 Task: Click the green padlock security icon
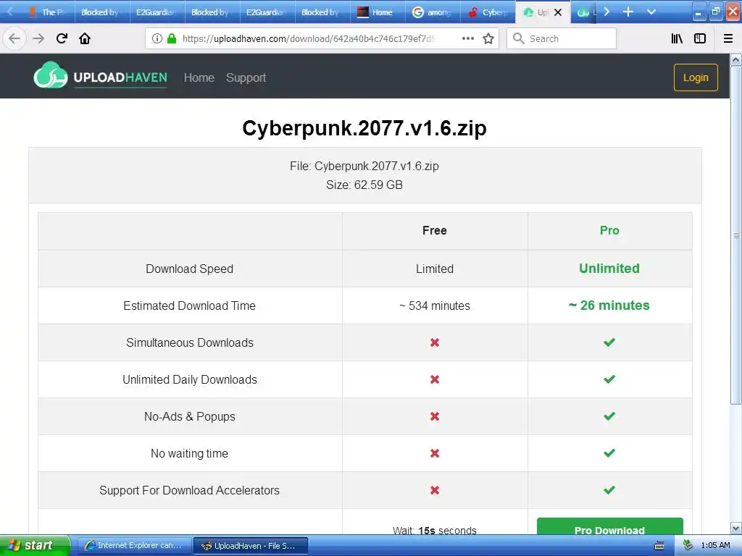click(x=172, y=39)
